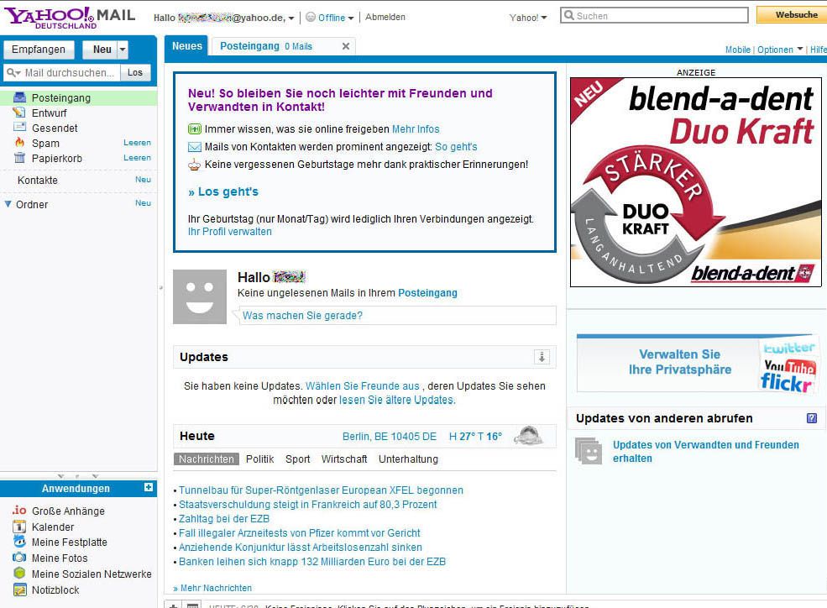Viewport: 827px width, 608px height.
Task: Click the Was machen Sie gerade field
Action: (x=396, y=316)
